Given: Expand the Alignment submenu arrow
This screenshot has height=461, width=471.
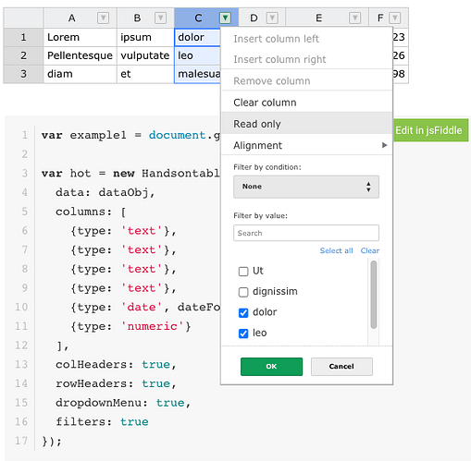Looking at the screenshot, I should click(x=384, y=145).
